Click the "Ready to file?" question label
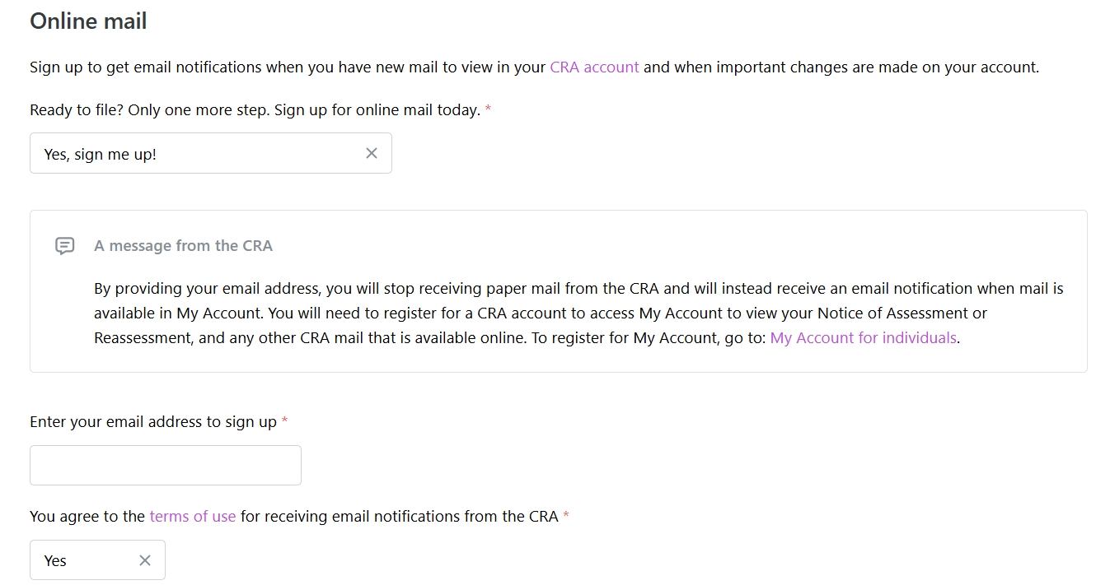The height and width of the screenshot is (585, 1110). click(255, 110)
